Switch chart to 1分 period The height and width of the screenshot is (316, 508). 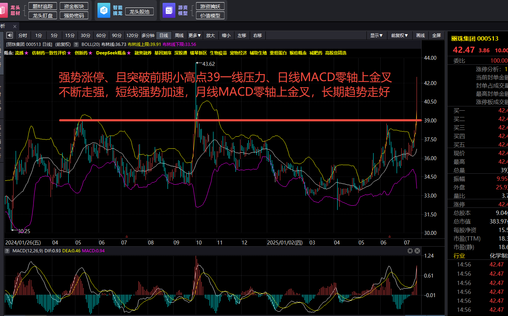[38, 36]
